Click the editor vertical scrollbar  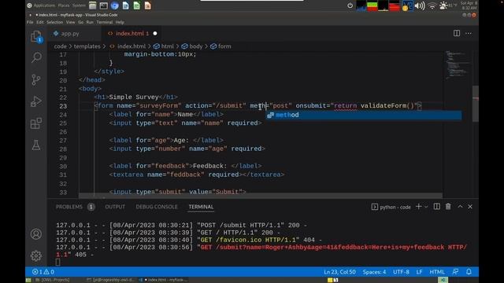point(476,104)
